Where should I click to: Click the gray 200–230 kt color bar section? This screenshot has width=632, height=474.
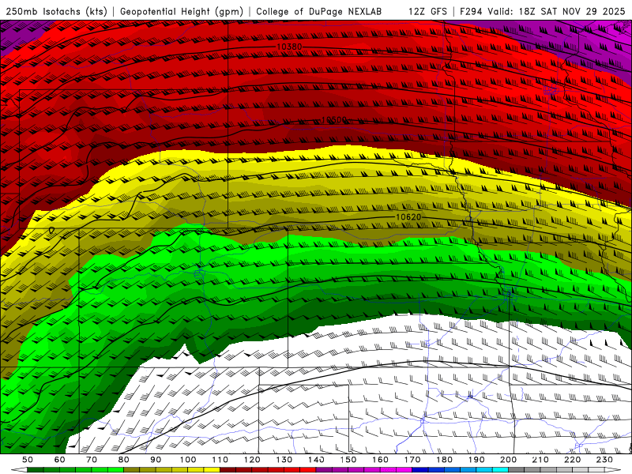[x=556, y=470]
